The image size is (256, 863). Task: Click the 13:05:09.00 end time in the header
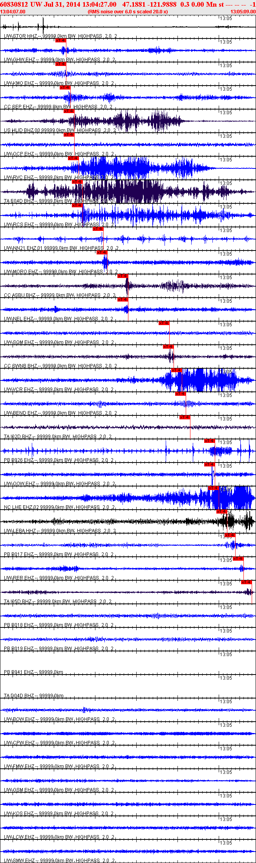tap(243, 12)
